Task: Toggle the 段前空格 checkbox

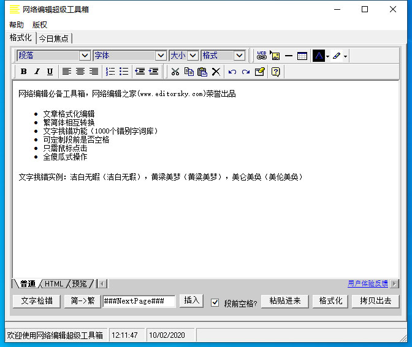Action: coord(215,303)
